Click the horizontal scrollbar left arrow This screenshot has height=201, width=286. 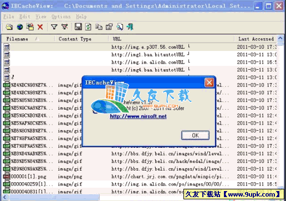click(5, 197)
